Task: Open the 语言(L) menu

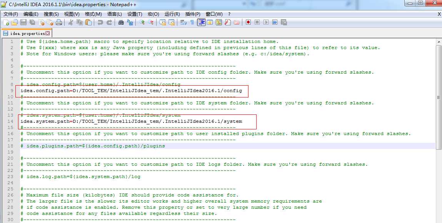Action: [115, 14]
